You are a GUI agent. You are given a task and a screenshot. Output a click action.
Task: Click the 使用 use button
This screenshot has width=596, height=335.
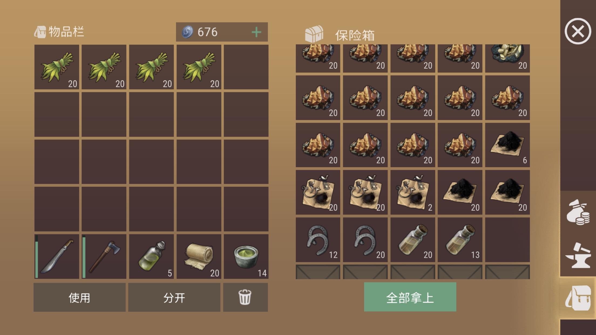click(79, 298)
